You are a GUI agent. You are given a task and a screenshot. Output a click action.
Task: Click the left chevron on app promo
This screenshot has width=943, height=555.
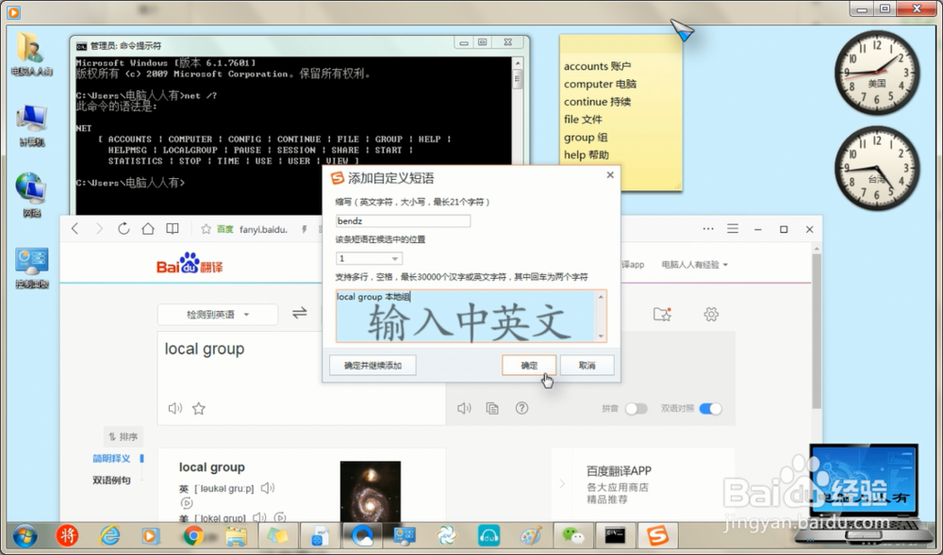(562, 483)
